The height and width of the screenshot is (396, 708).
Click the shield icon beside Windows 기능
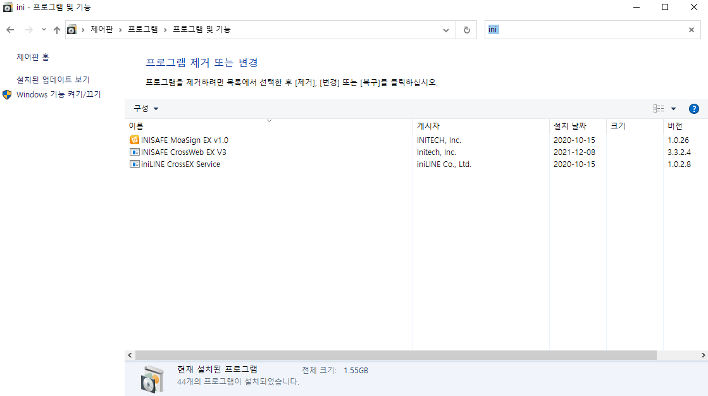tap(7, 94)
